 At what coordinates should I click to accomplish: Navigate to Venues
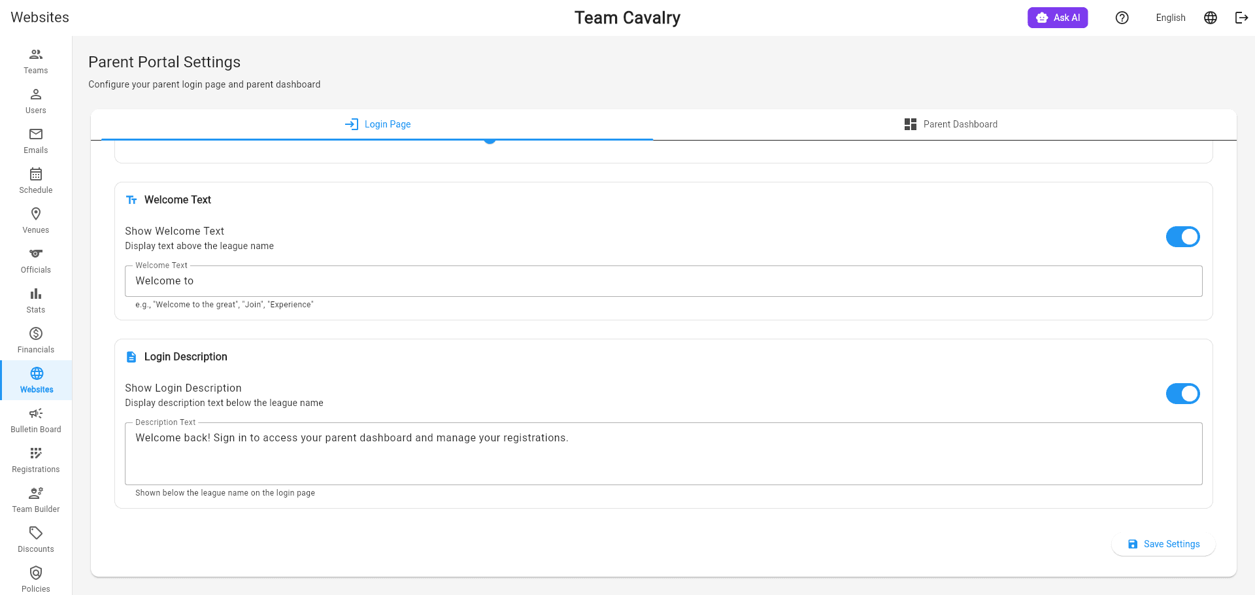coord(36,221)
